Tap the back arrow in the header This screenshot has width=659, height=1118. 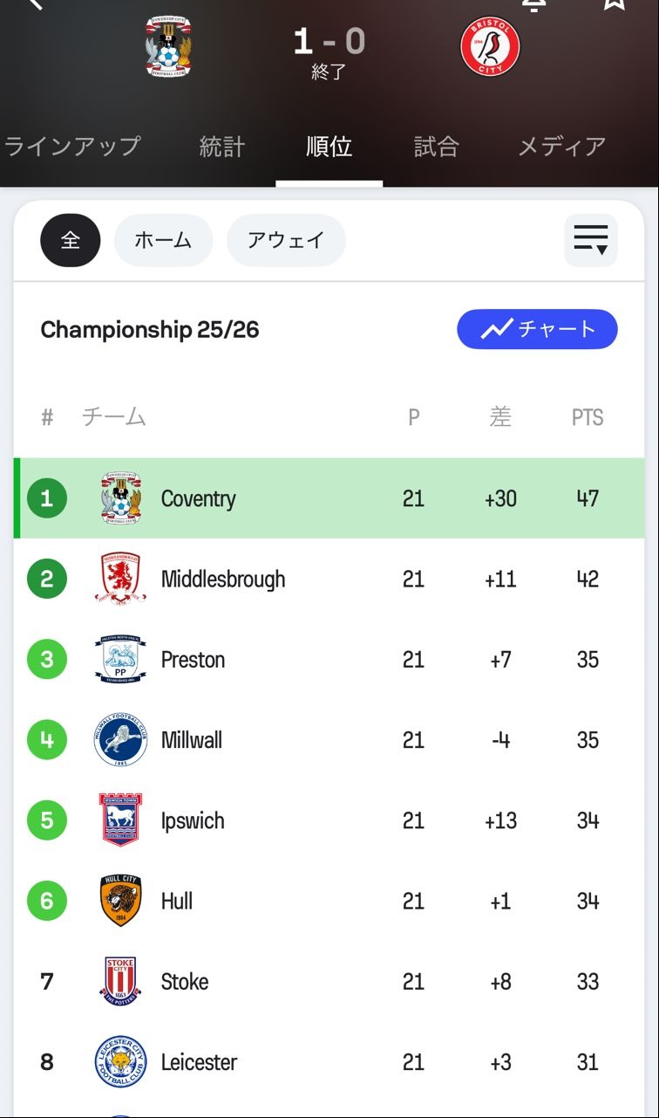tap(35, 4)
